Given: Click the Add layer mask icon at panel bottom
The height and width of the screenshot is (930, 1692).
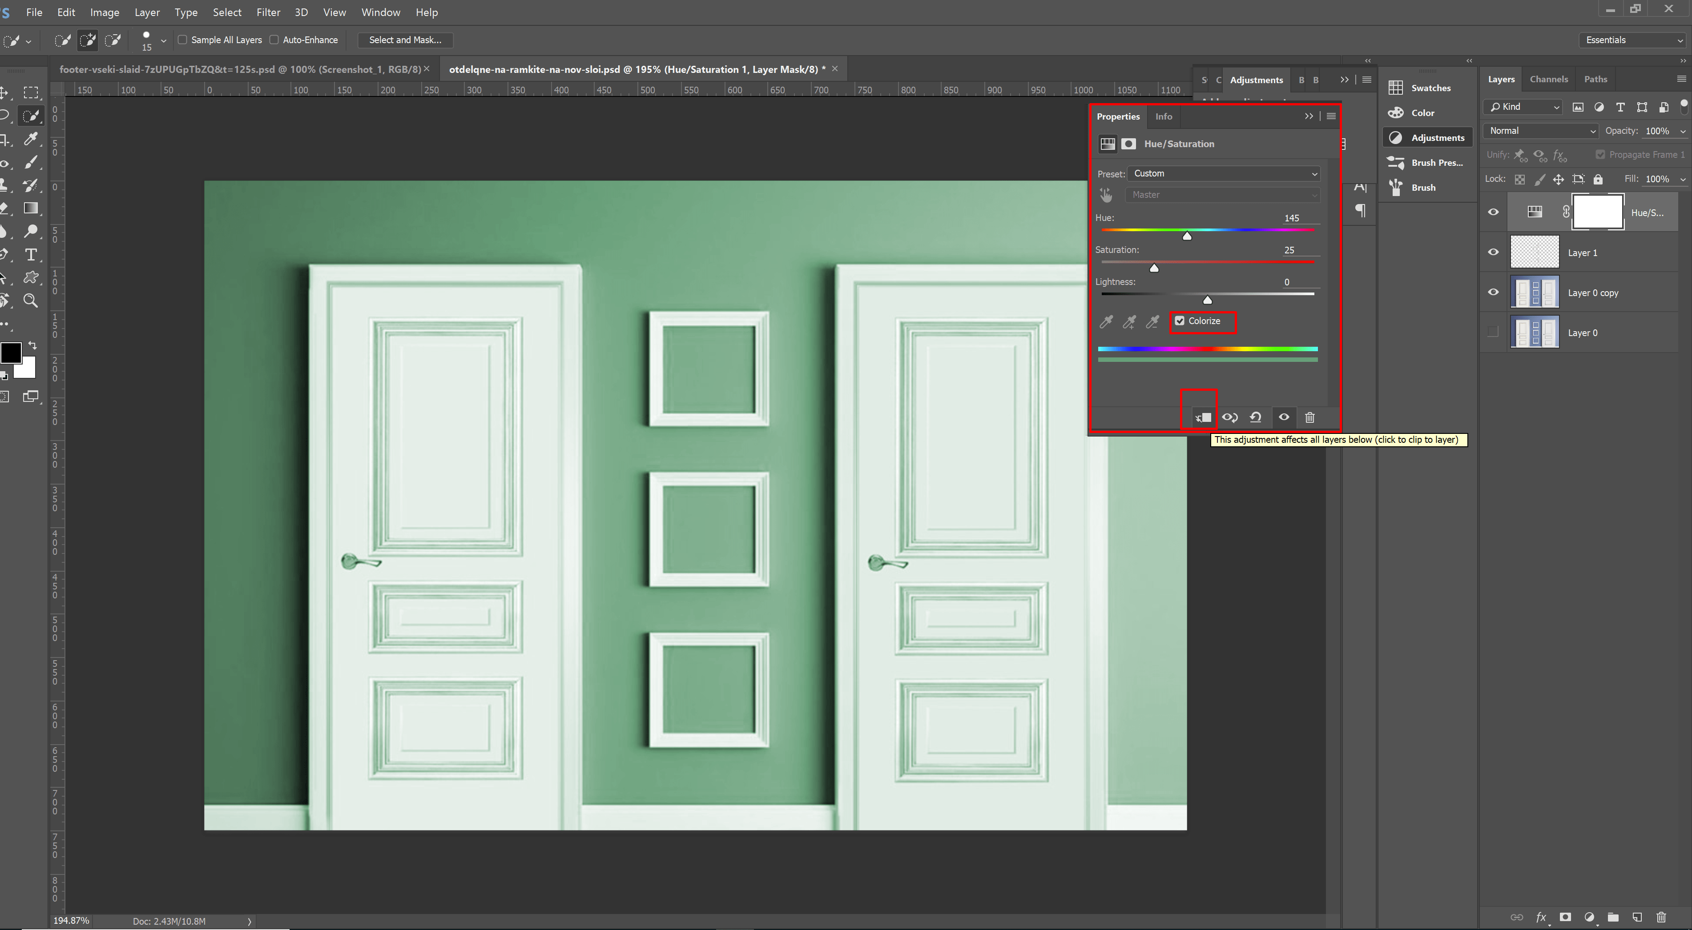Looking at the screenshot, I should coord(1565,917).
